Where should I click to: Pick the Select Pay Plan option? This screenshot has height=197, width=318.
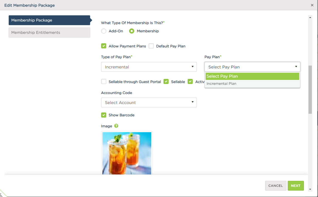[252, 76]
